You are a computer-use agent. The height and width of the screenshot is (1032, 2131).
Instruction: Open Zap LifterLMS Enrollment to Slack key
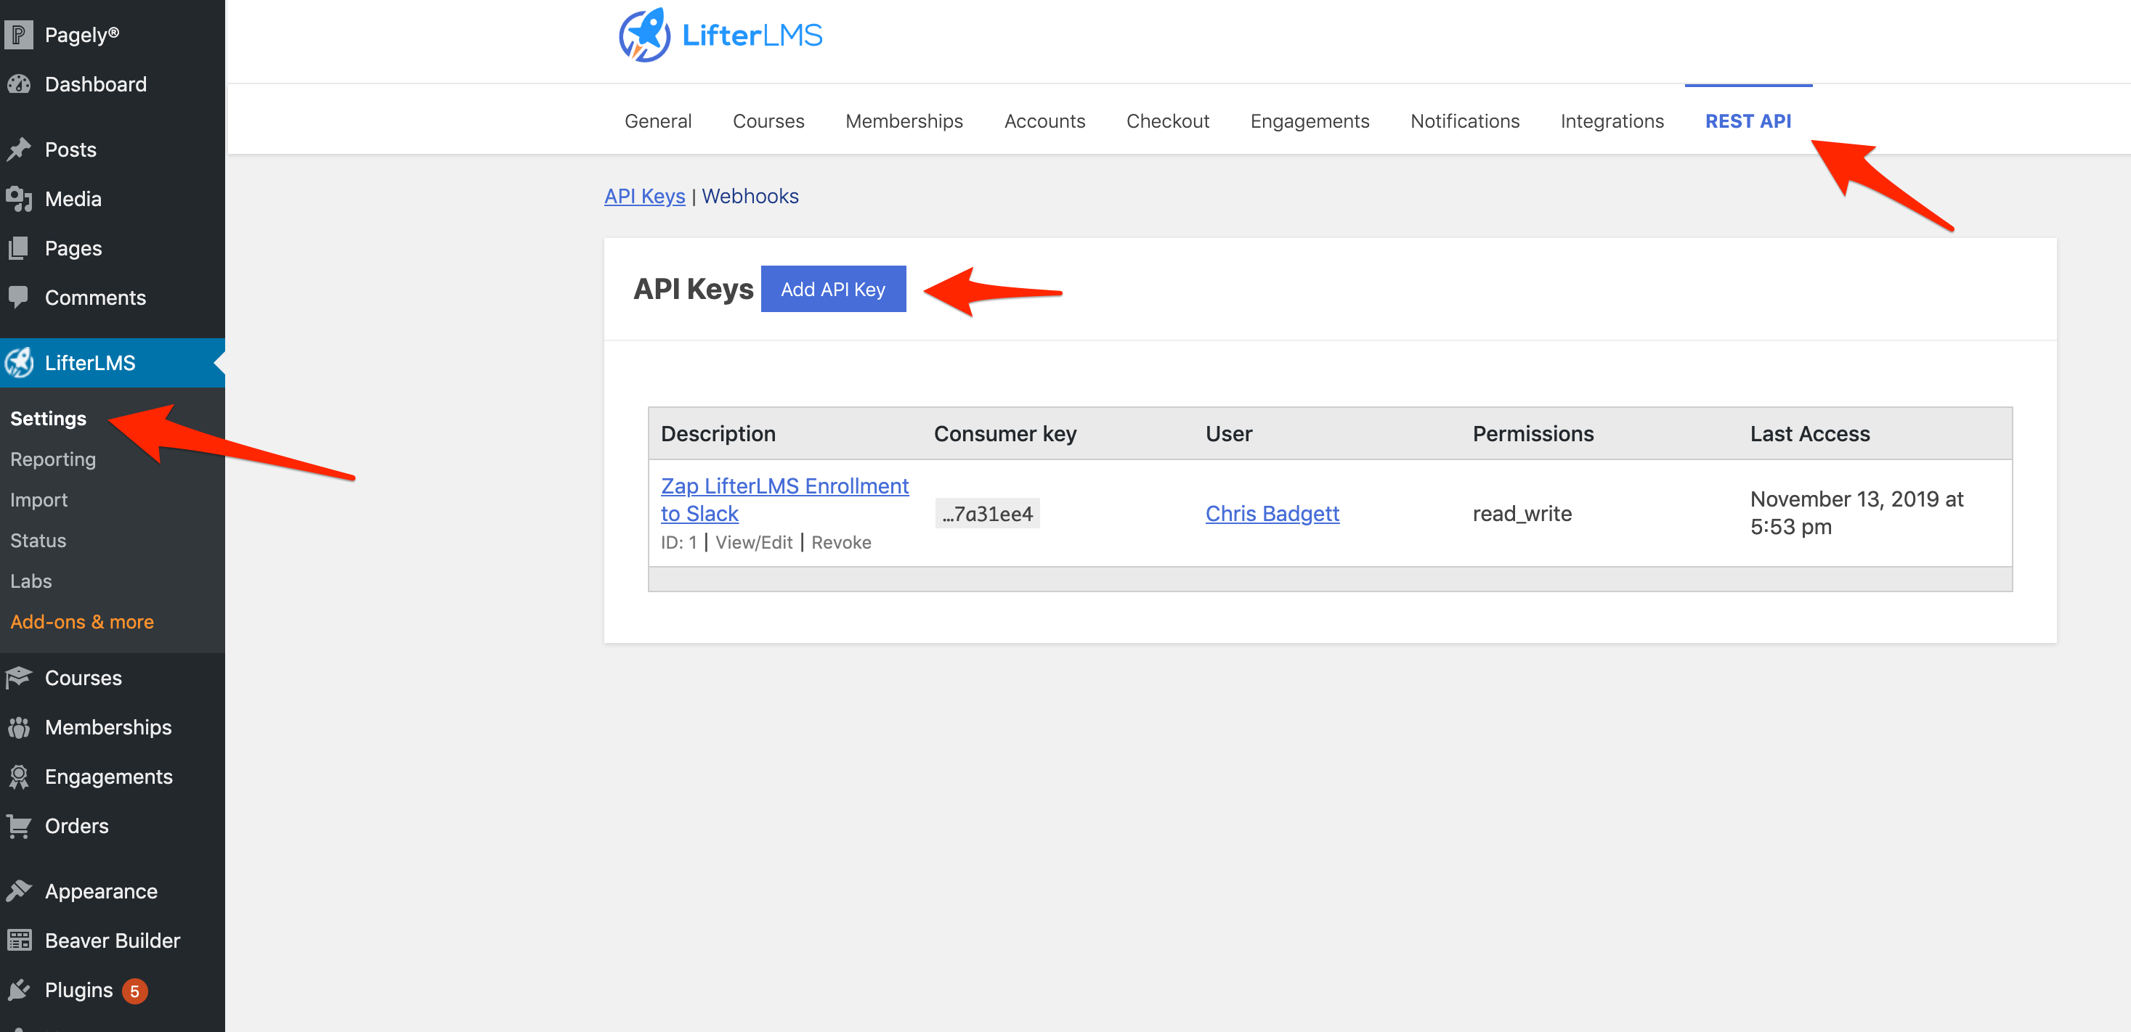click(784, 499)
